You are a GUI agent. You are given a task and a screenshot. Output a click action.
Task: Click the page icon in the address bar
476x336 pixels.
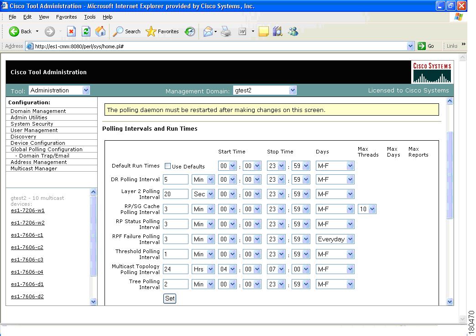point(30,46)
